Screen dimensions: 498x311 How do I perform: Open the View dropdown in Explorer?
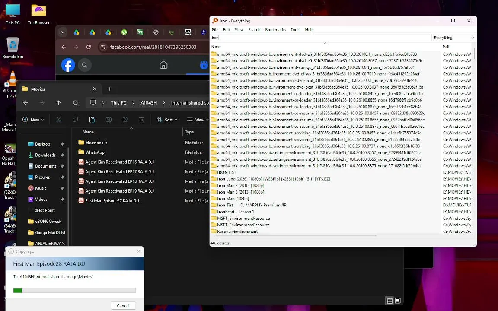coord(198,120)
